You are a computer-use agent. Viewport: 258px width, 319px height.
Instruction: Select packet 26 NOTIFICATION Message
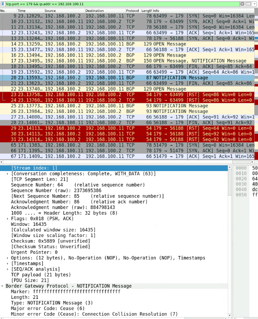(127, 111)
